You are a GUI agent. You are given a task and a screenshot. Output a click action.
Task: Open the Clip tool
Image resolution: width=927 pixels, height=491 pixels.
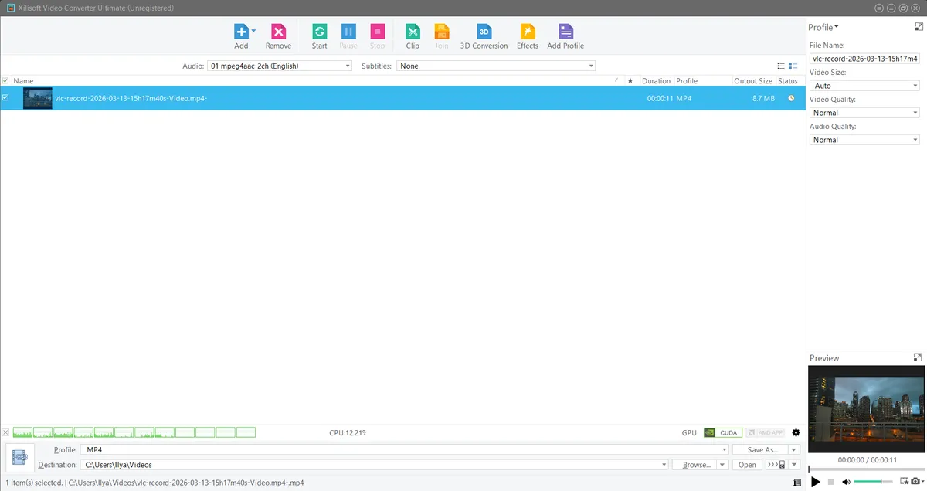pos(413,32)
